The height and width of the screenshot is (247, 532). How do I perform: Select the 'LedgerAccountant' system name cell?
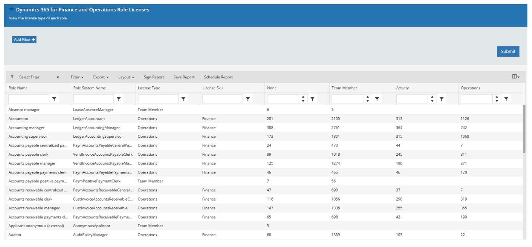(89, 119)
